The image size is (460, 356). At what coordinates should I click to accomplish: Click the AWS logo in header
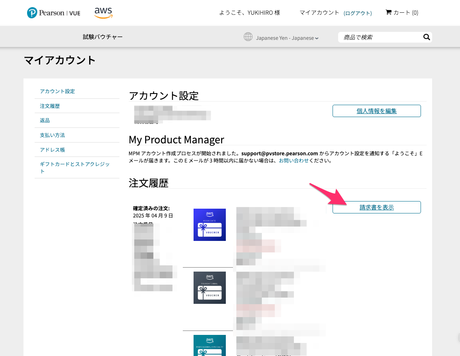(103, 13)
